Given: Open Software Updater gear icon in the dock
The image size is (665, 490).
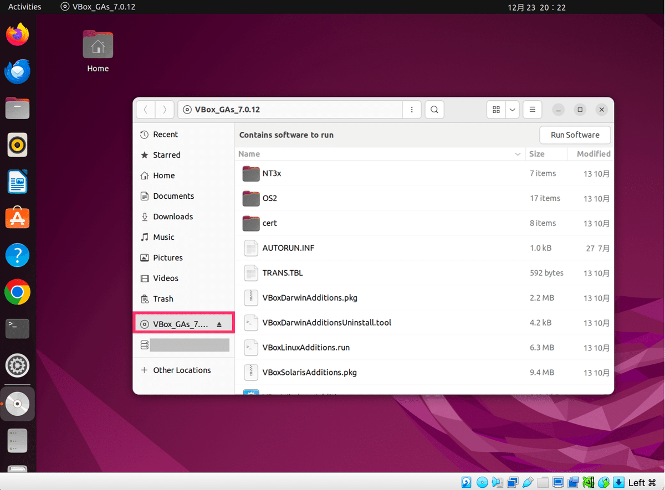Looking at the screenshot, I should (17, 366).
